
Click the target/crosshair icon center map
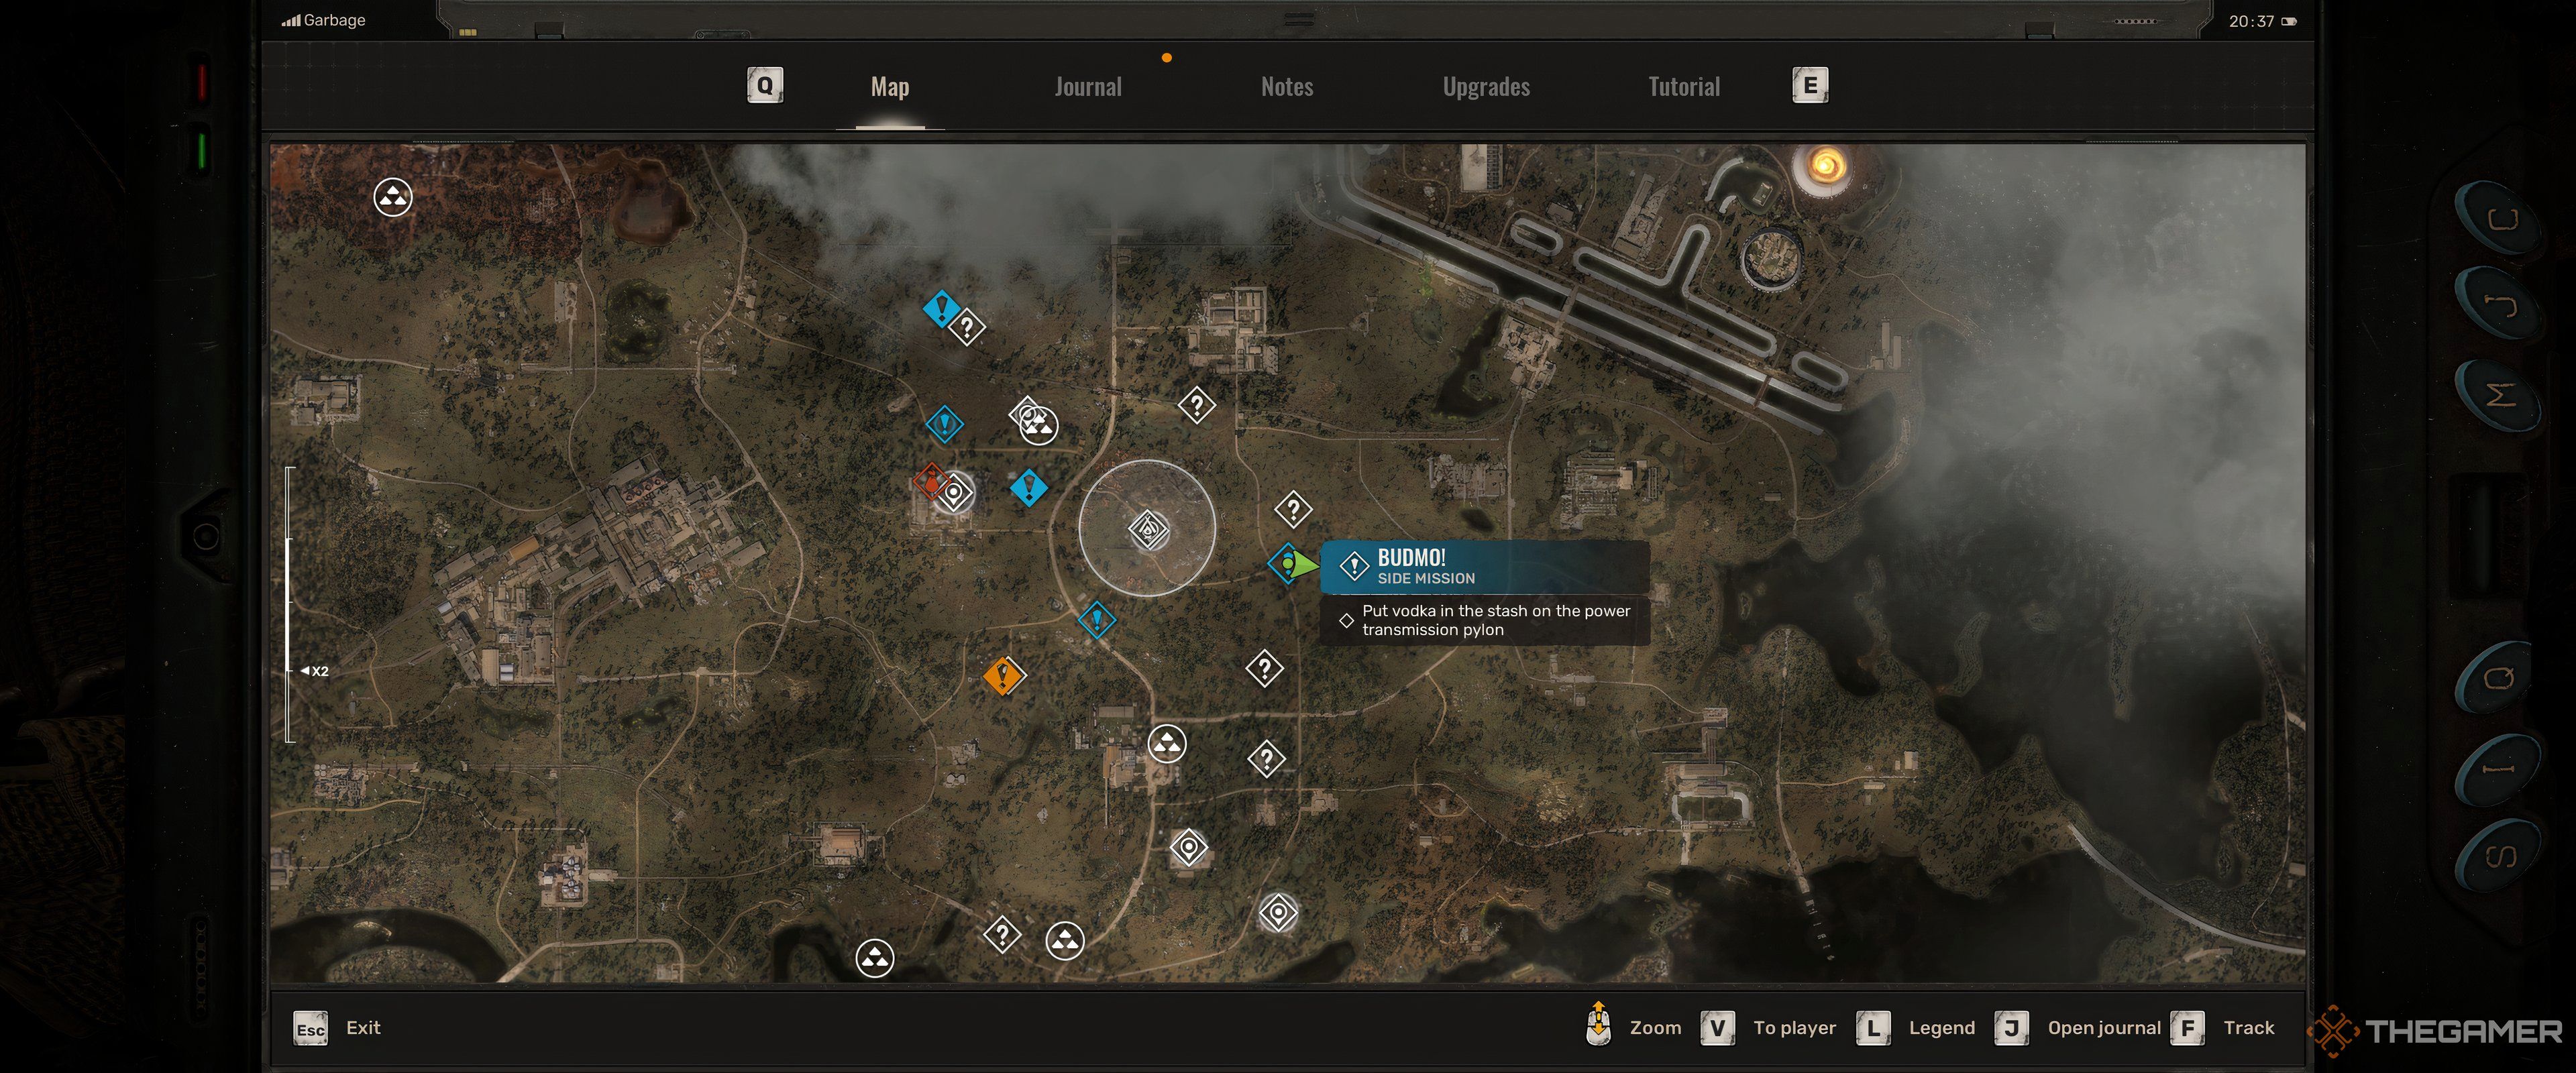coord(1146,530)
